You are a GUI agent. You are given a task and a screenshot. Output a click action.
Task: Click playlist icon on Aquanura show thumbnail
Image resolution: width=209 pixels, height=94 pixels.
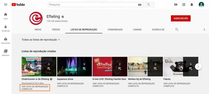84,68
